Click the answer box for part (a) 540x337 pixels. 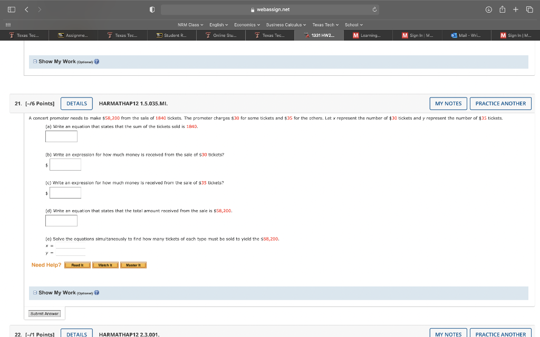[61, 136]
